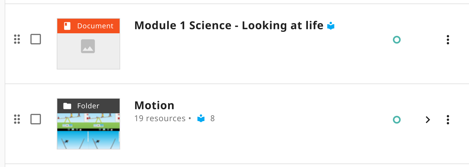This screenshot has width=469, height=167.
Task: Click the Motion folder thumbnail image
Action: point(88,131)
